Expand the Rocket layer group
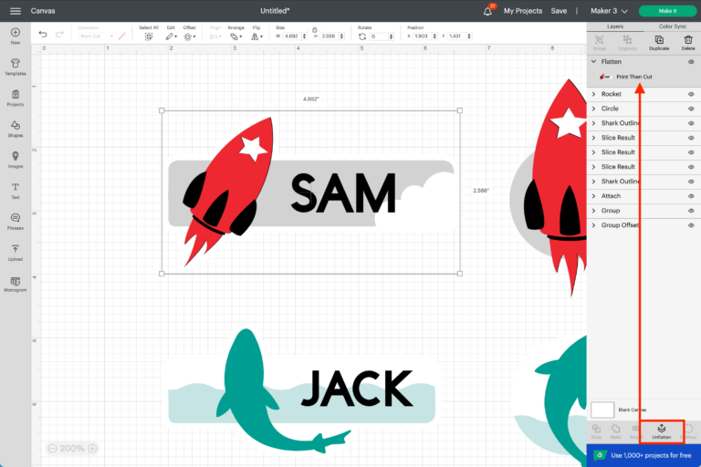 tap(594, 94)
